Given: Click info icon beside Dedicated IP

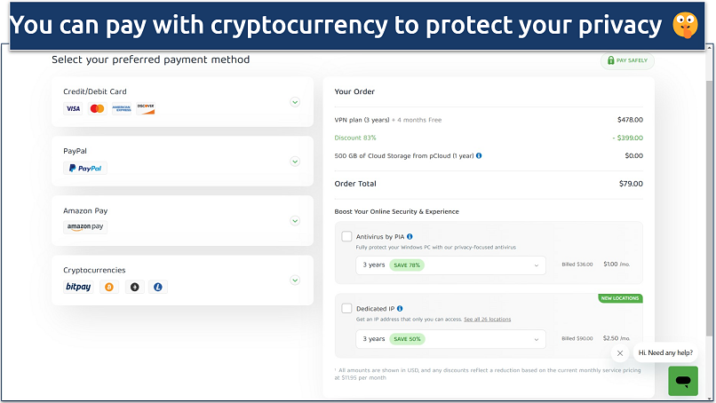Looking at the screenshot, I should 401,308.
